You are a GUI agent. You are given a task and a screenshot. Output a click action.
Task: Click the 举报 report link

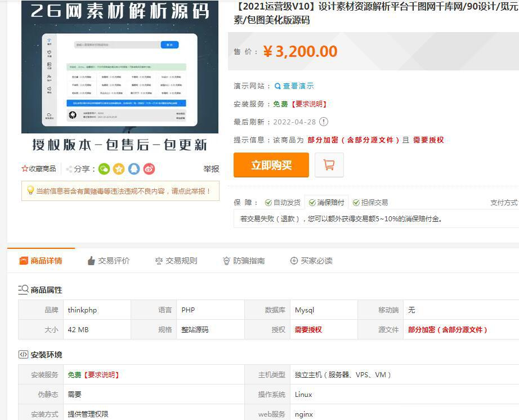211,169
